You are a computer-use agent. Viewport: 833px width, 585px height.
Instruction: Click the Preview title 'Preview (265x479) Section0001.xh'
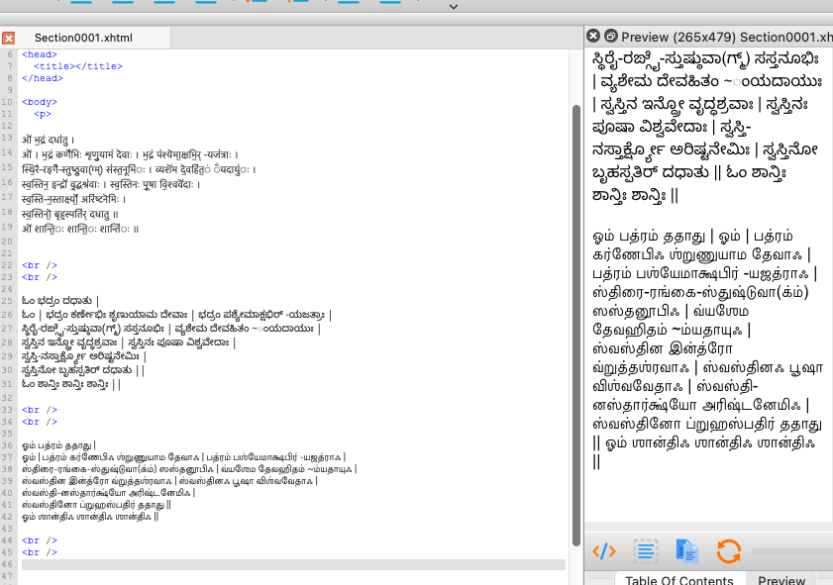tap(727, 38)
